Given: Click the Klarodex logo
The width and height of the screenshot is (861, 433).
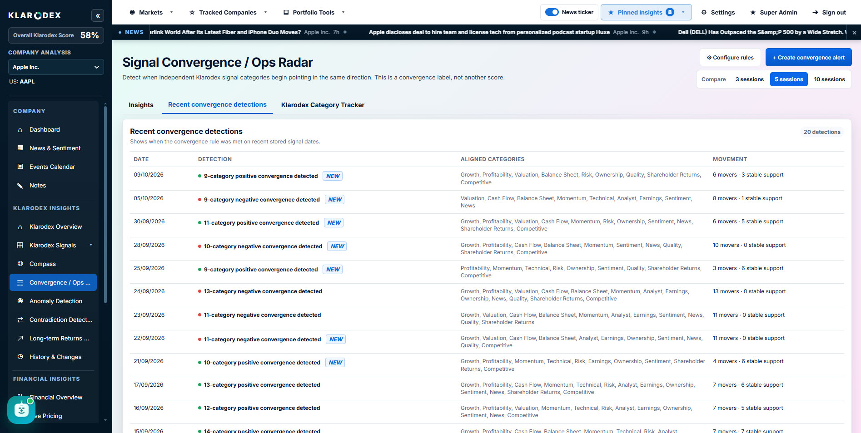Looking at the screenshot, I should 35,15.
